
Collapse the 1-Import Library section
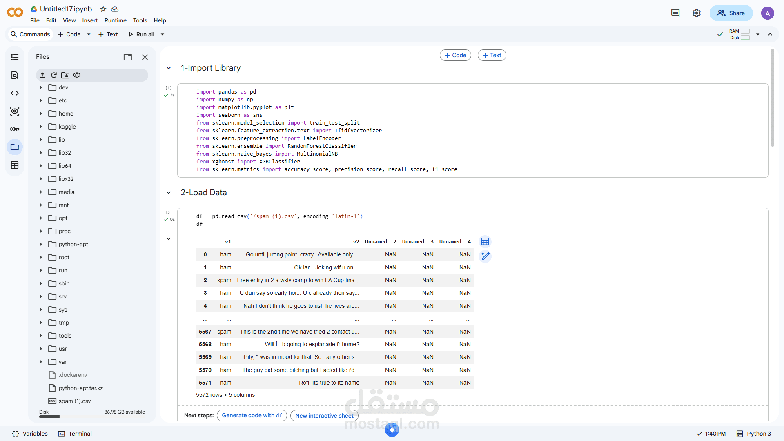click(x=169, y=68)
